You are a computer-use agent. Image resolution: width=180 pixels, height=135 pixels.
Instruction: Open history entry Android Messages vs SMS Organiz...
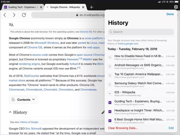[x=141, y=66]
